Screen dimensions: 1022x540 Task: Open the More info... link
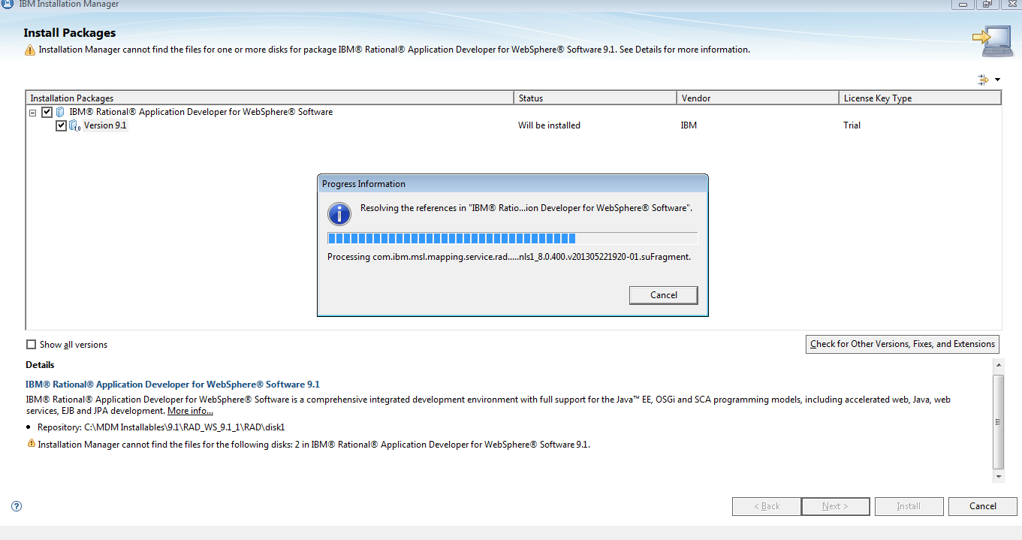(190, 411)
